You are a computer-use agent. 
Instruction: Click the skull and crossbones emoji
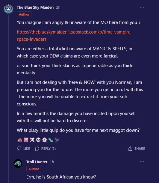(32, 140)
